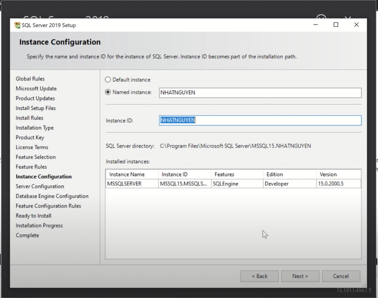Click the Developer edition cell

coord(290,184)
